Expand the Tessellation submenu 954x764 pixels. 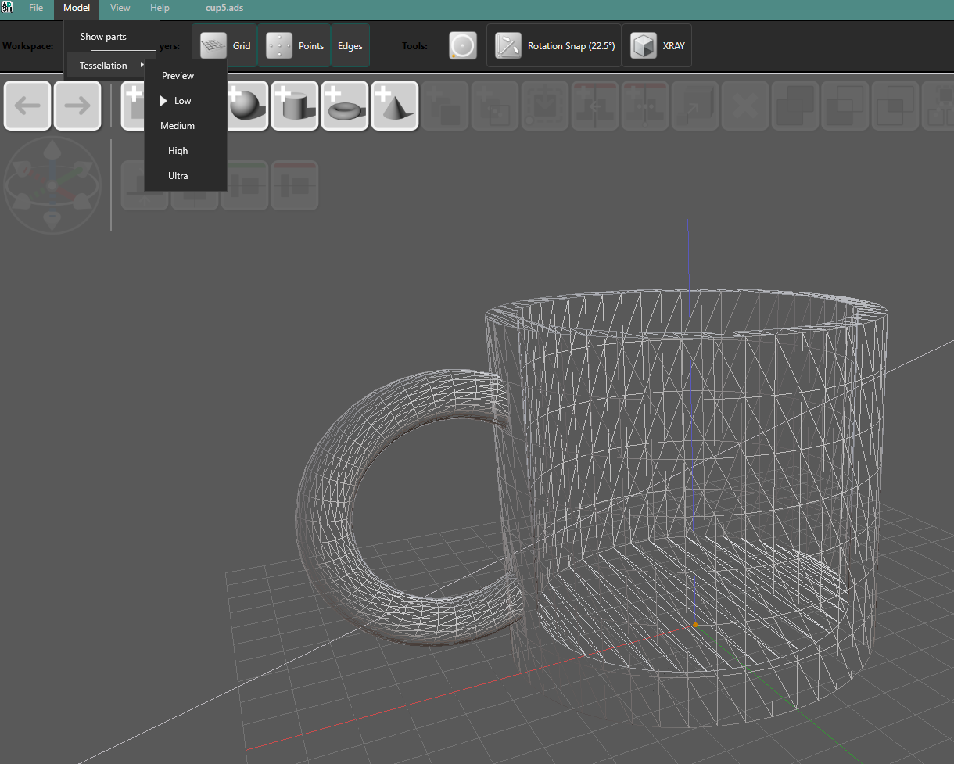click(102, 65)
